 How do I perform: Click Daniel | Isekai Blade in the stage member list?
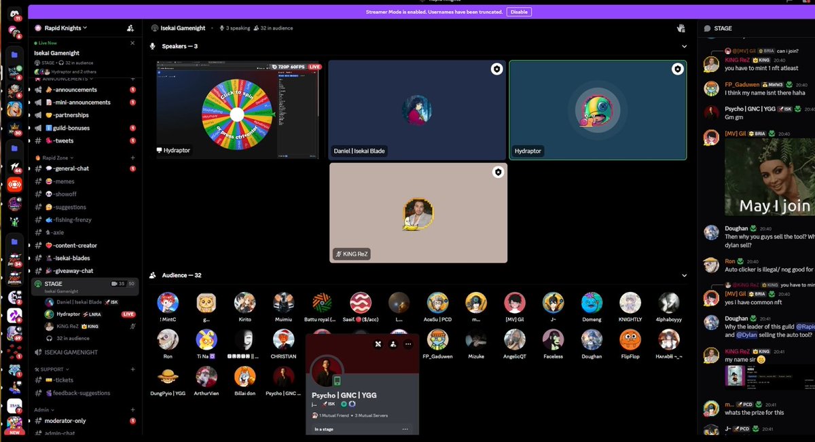90,302
